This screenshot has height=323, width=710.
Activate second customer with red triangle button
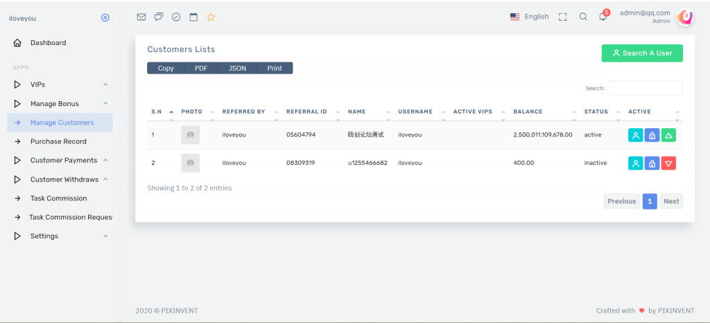pos(668,164)
